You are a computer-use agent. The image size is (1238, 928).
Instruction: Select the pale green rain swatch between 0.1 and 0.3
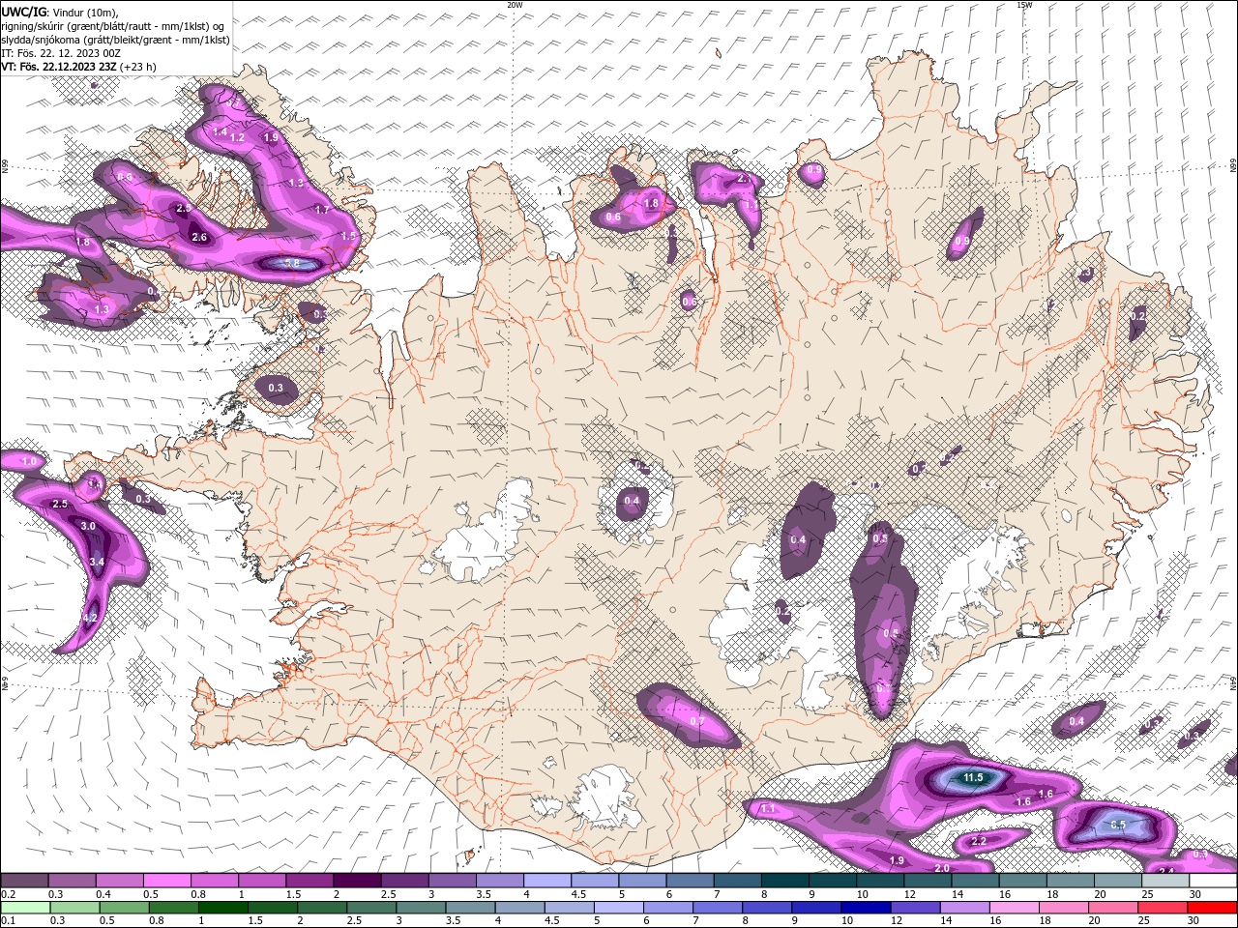(25, 907)
